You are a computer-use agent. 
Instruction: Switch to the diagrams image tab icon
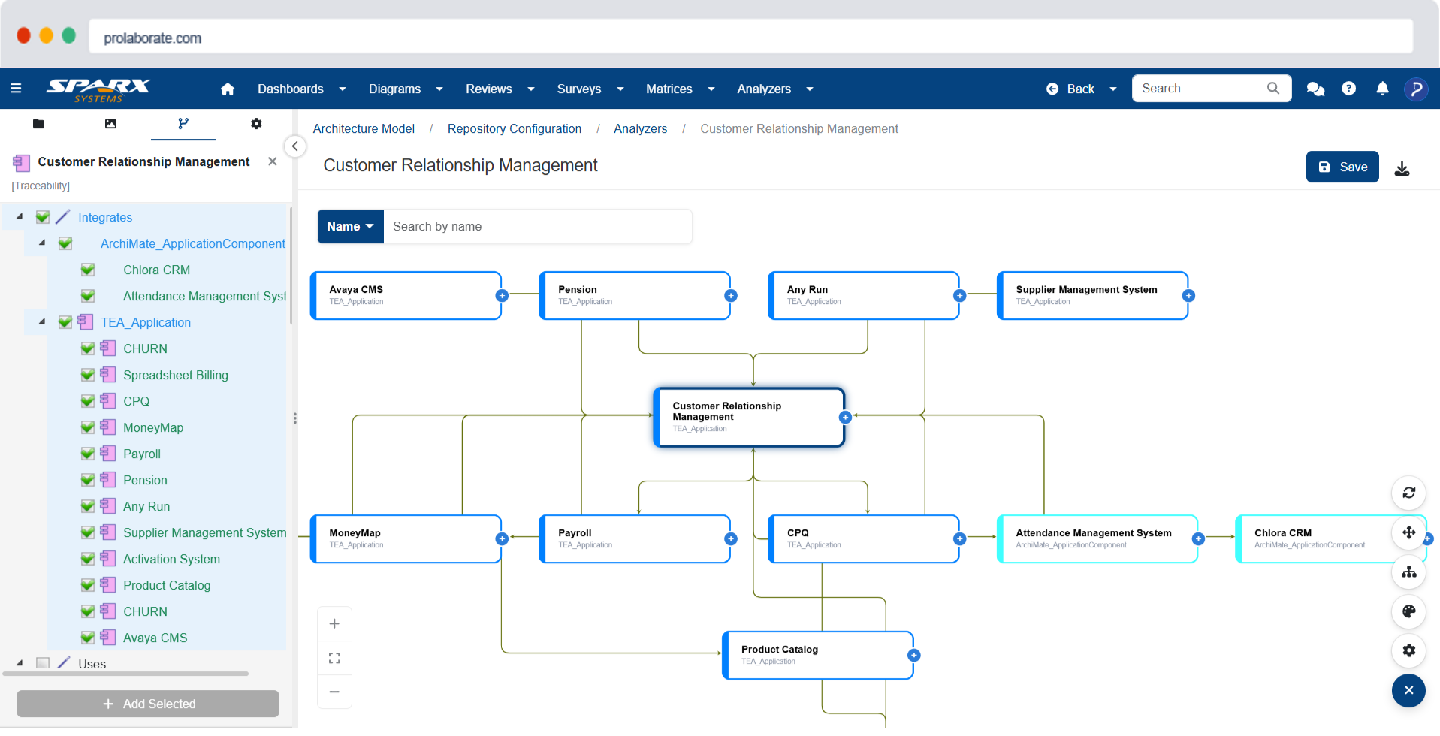pos(110,123)
